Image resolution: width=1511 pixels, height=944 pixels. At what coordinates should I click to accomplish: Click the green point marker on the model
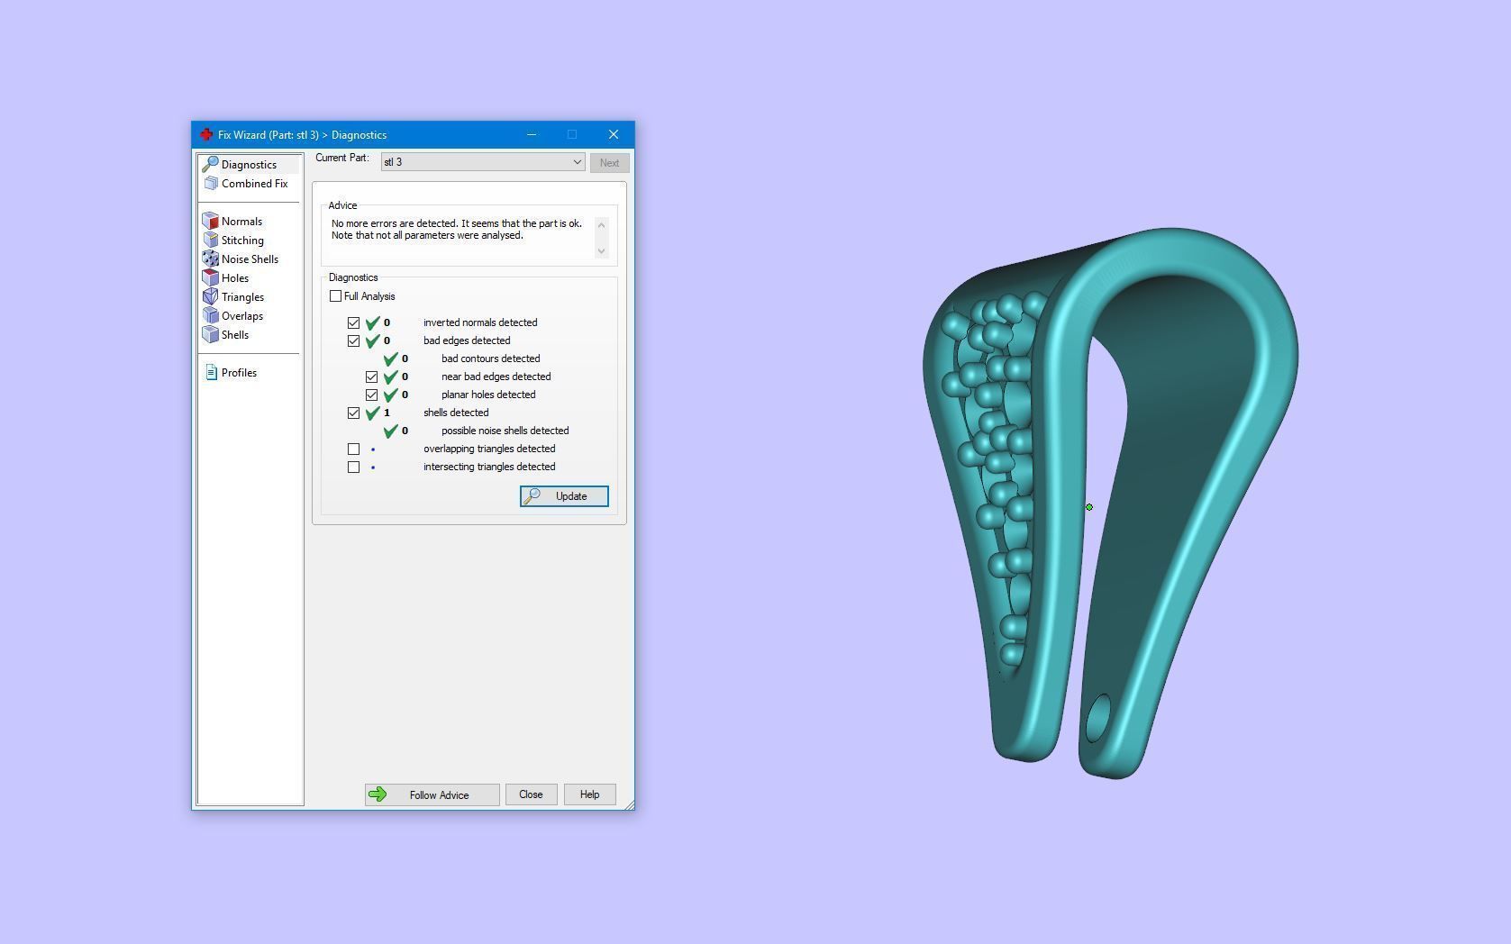pyautogui.click(x=1089, y=507)
